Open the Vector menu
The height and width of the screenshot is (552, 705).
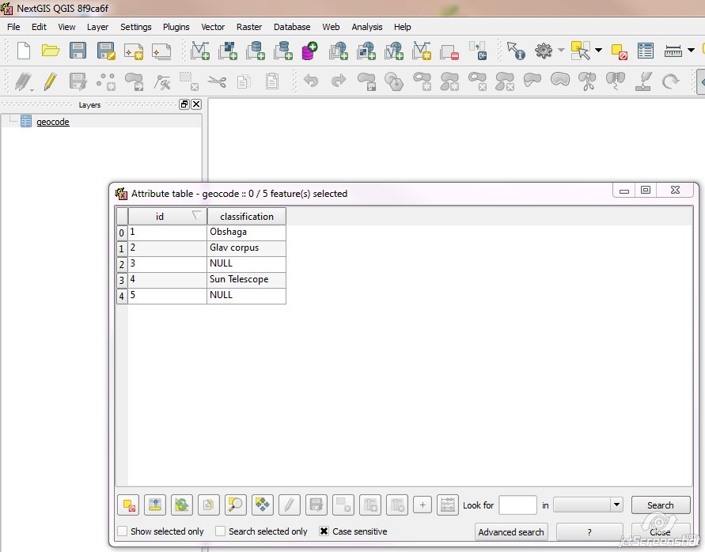tap(213, 27)
